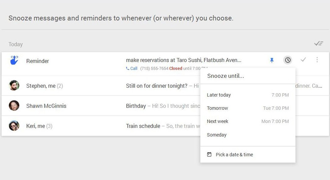This screenshot has width=330, height=180.
Task: Click the phone Call link
Action: point(132,68)
